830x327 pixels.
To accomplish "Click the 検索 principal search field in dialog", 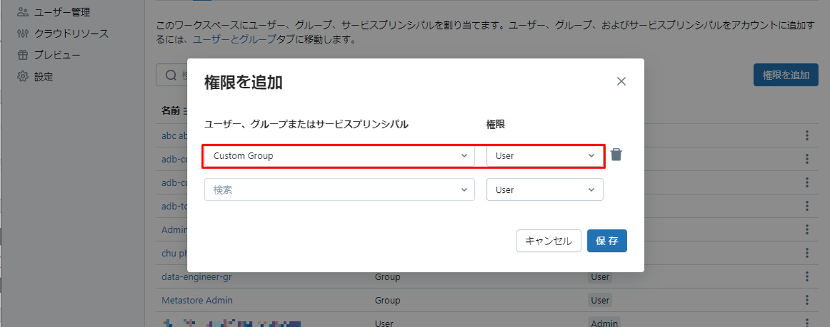I will (333, 190).
